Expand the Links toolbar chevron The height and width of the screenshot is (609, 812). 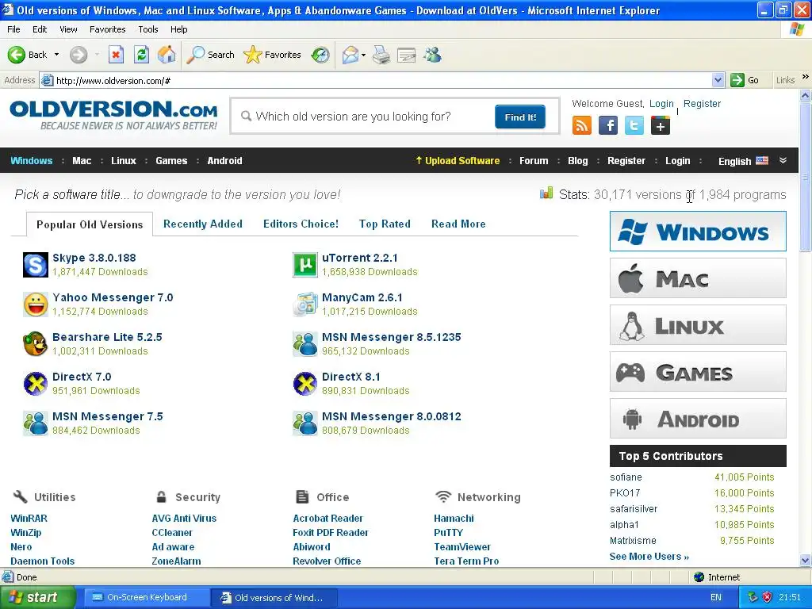[x=806, y=77]
